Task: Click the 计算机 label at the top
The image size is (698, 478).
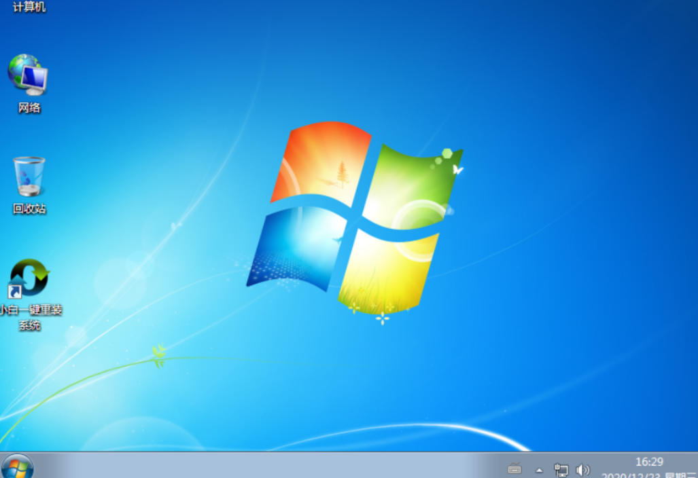Action: coord(29,7)
